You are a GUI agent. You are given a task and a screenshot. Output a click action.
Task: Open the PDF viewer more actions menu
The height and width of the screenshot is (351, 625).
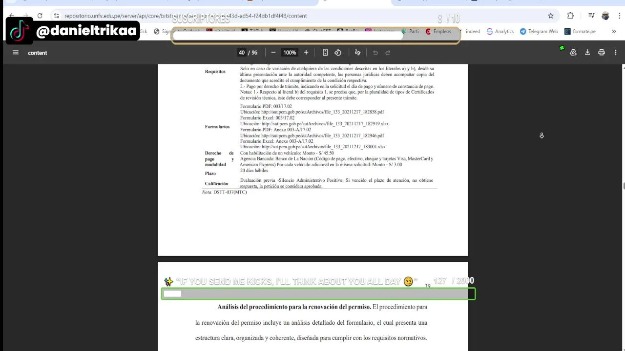coord(616,53)
